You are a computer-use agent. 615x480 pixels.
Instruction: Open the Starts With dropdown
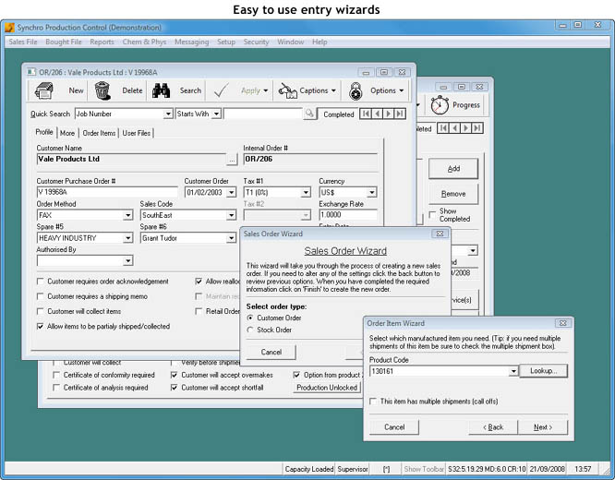point(216,114)
